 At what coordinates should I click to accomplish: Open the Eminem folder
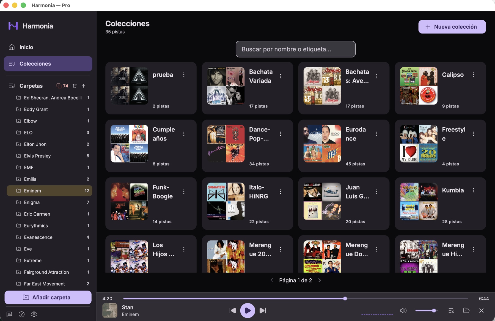click(x=50, y=191)
